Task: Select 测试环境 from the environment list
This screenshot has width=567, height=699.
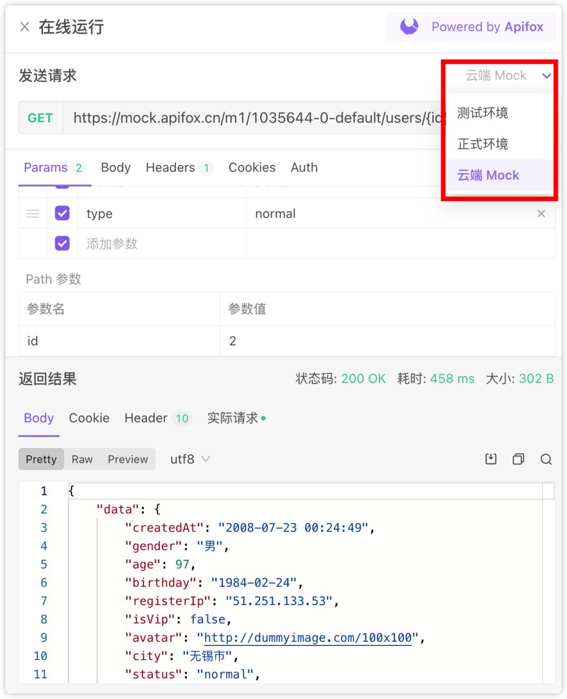Action: (482, 112)
